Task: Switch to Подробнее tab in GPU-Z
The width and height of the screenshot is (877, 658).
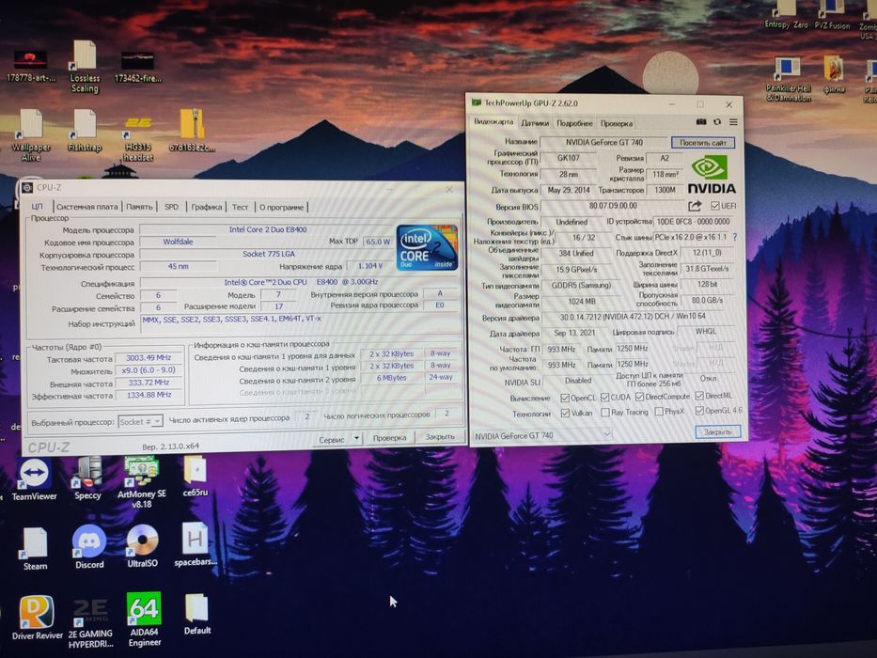Action: pyautogui.click(x=574, y=123)
